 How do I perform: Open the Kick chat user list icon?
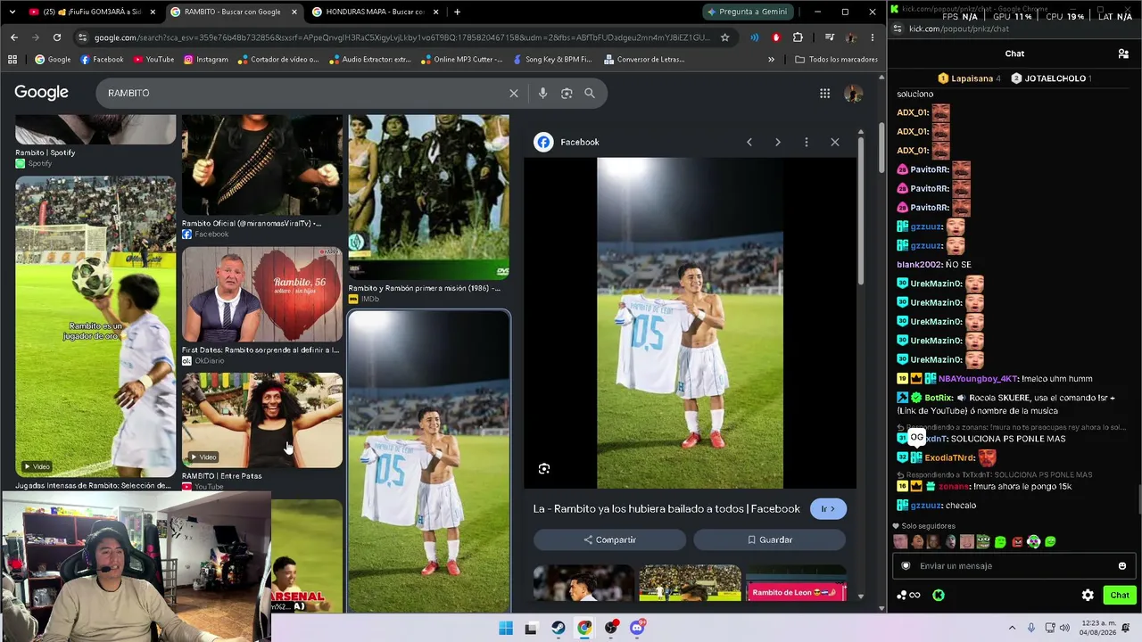click(x=1123, y=53)
